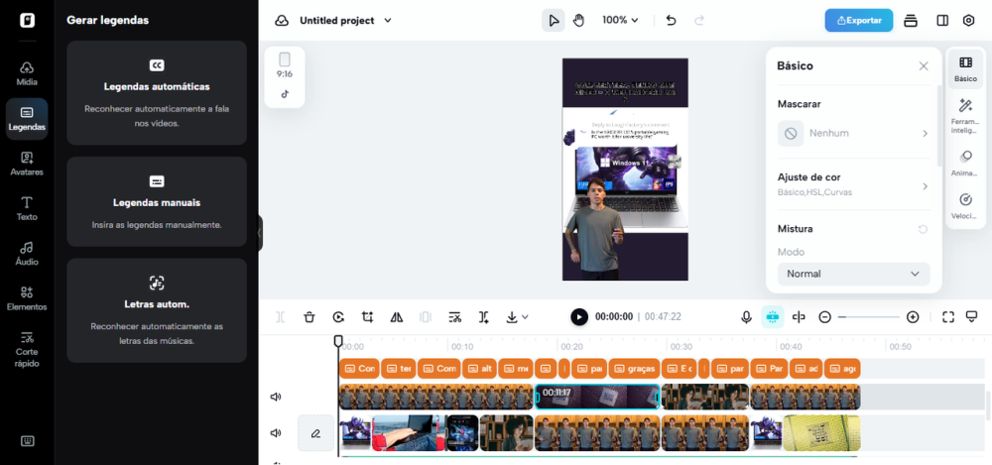Open the 9:16 aspect ratio selector
The width and height of the screenshot is (992, 465).
coord(285,65)
